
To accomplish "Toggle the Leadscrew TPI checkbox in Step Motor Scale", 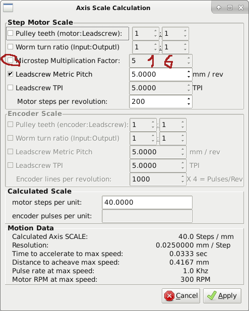I will 10,88.
